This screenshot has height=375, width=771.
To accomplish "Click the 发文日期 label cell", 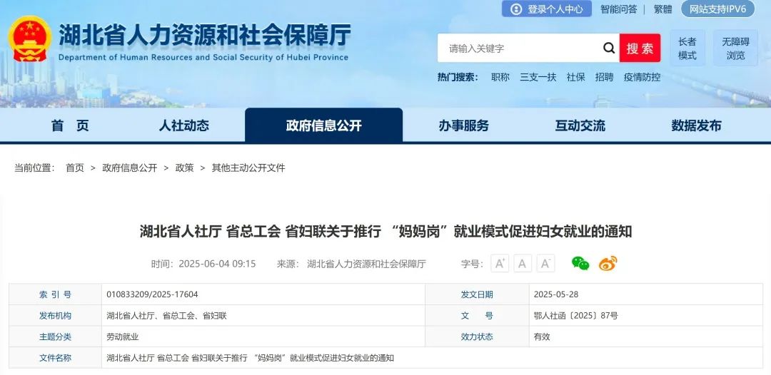I will [x=477, y=294].
